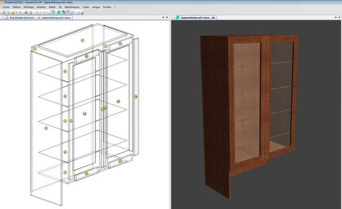
Task: Switch to the first wall unit tab
Action: [19, 17]
